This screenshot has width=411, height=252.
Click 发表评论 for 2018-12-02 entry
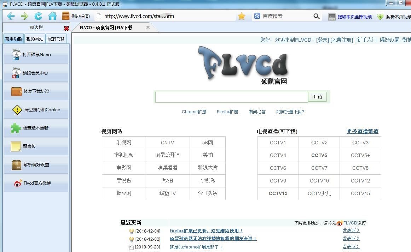click(x=351, y=239)
